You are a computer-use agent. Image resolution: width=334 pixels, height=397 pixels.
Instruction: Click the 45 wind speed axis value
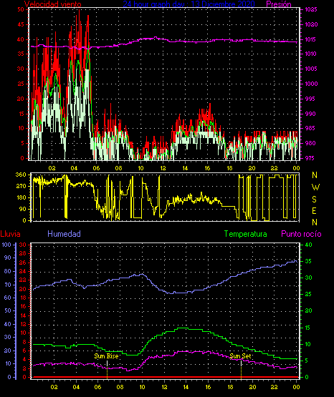tap(21, 24)
